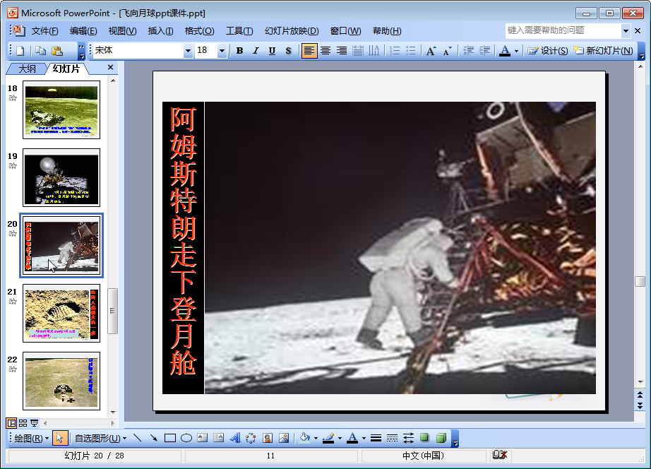The image size is (651, 469).
Task: Open the 帮助 menu
Action: (387, 31)
